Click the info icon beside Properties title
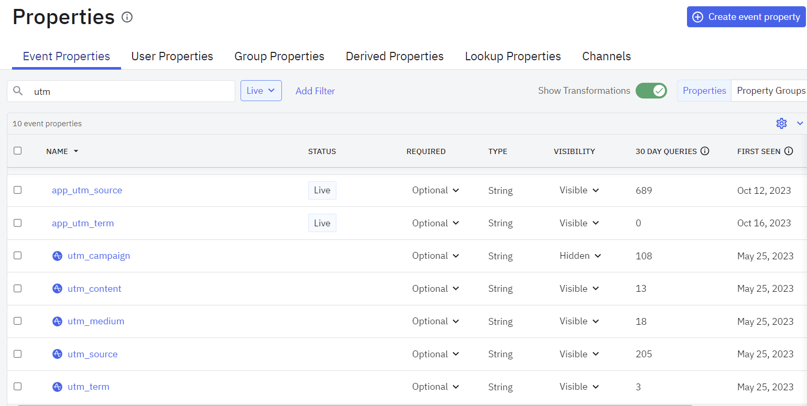Image resolution: width=807 pixels, height=406 pixels. (127, 17)
